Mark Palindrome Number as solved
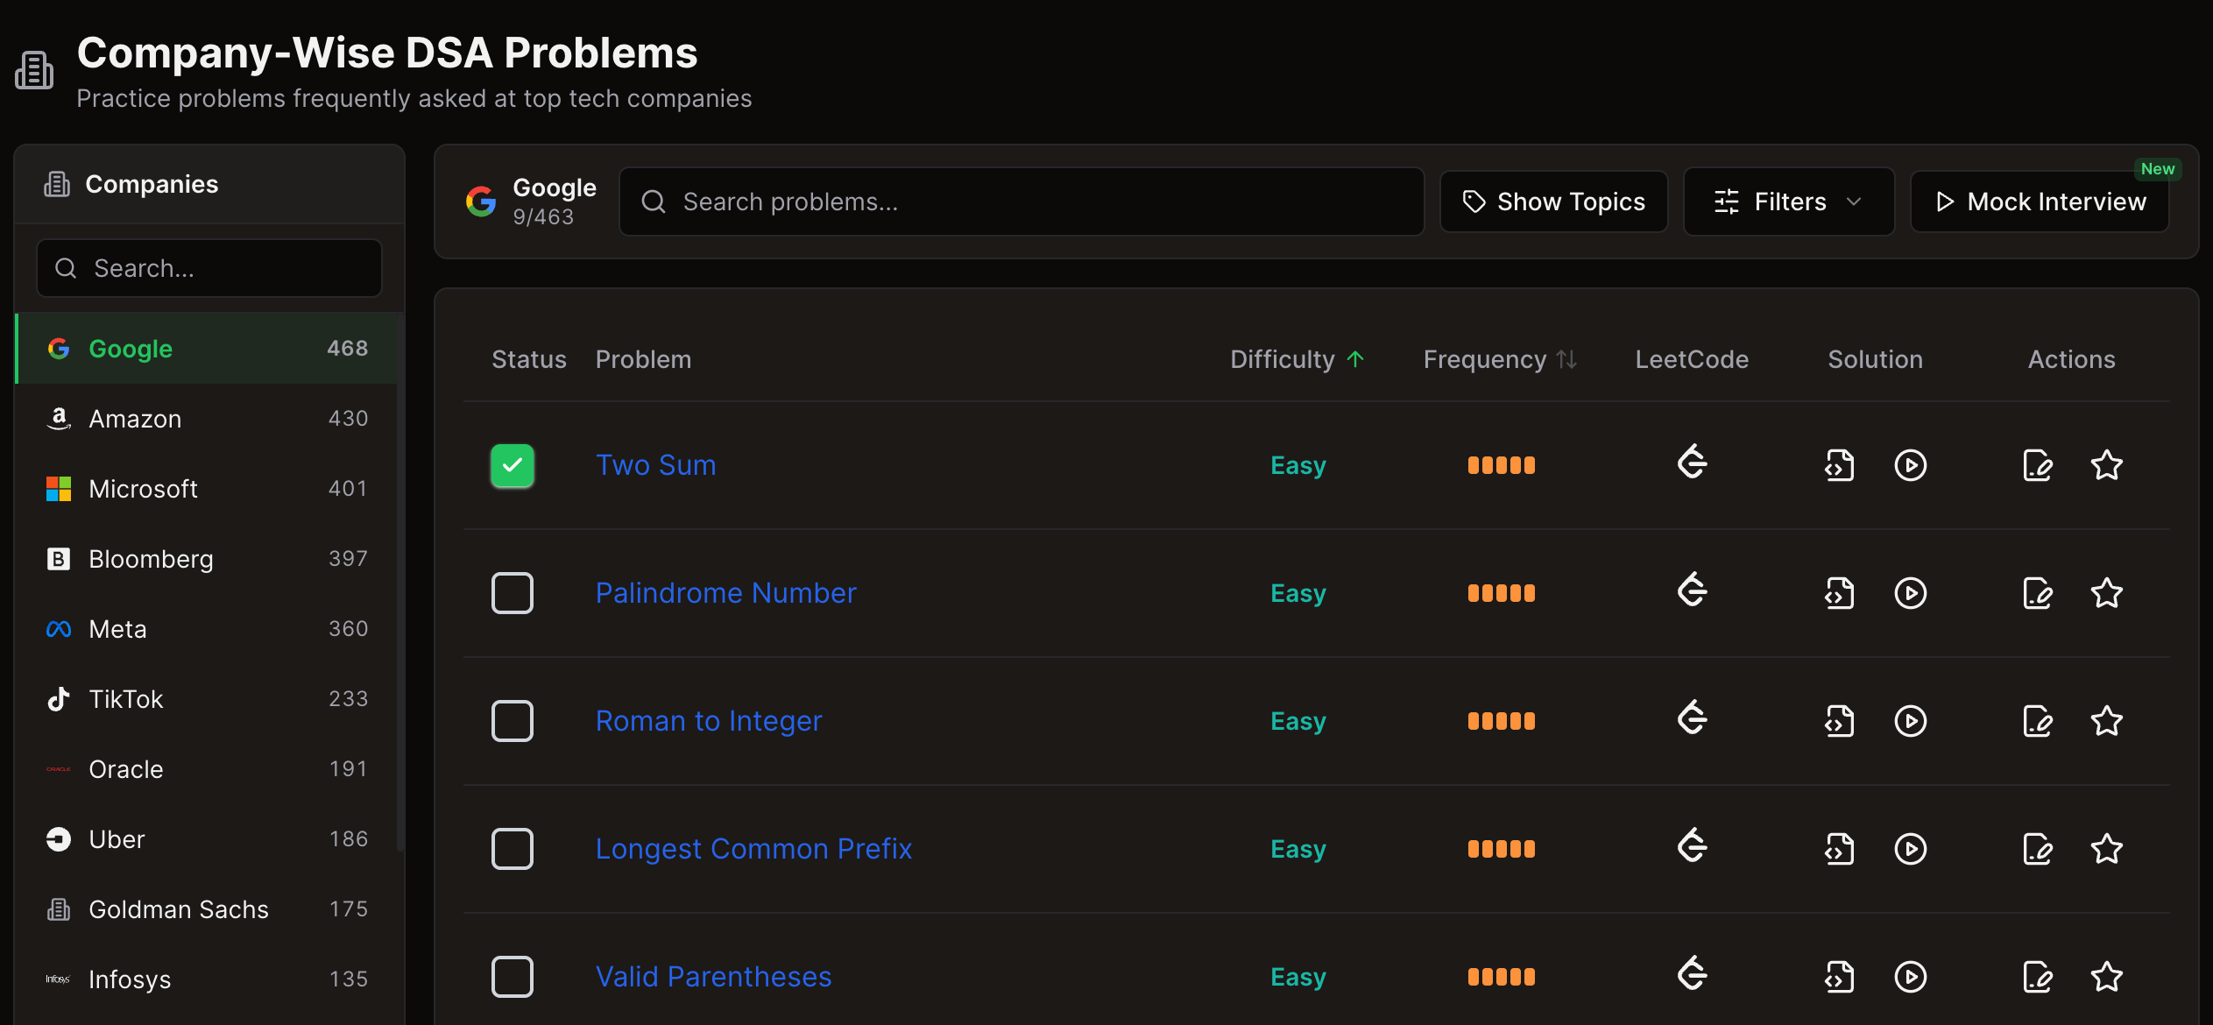Screen dimensions: 2213x1025 [x=513, y=593]
